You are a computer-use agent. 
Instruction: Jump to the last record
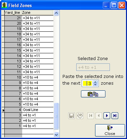tap(115, 116)
